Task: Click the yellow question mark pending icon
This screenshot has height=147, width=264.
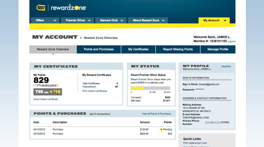Action: pos(161,129)
